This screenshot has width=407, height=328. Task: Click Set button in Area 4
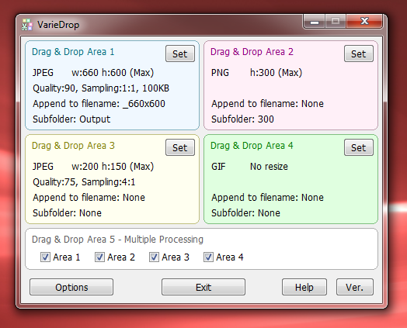359,147
